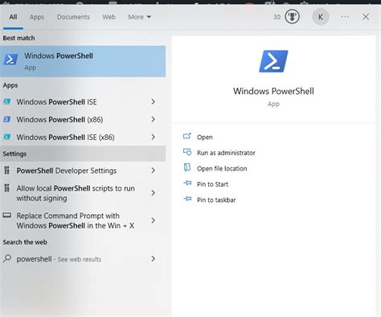The height and width of the screenshot is (317, 381).
Task: Open Allow local PowerShell scripts setting
Action: [x=83, y=193]
